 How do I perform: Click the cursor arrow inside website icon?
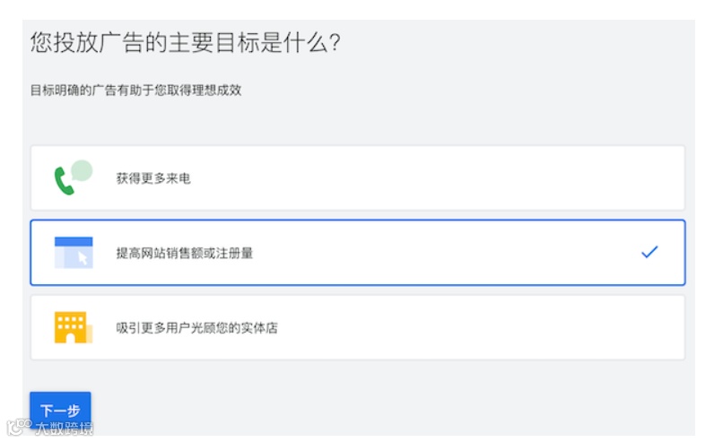[83, 258]
